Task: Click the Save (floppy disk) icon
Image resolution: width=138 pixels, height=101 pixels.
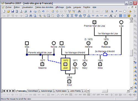Action: coord(13,11)
